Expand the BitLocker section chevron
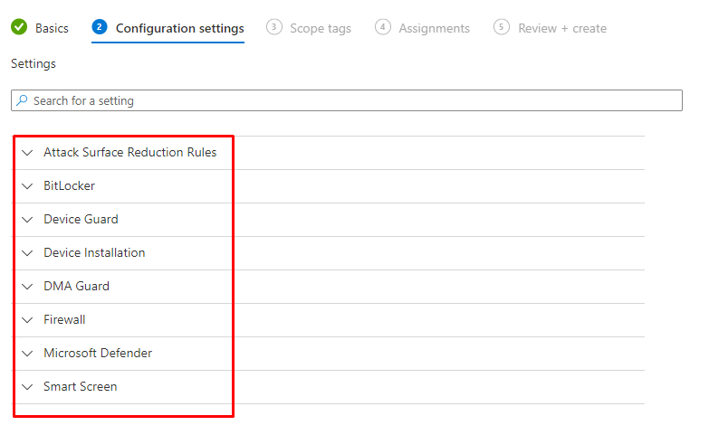The height and width of the screenshot is (435, 709). [x=27, y=186]
